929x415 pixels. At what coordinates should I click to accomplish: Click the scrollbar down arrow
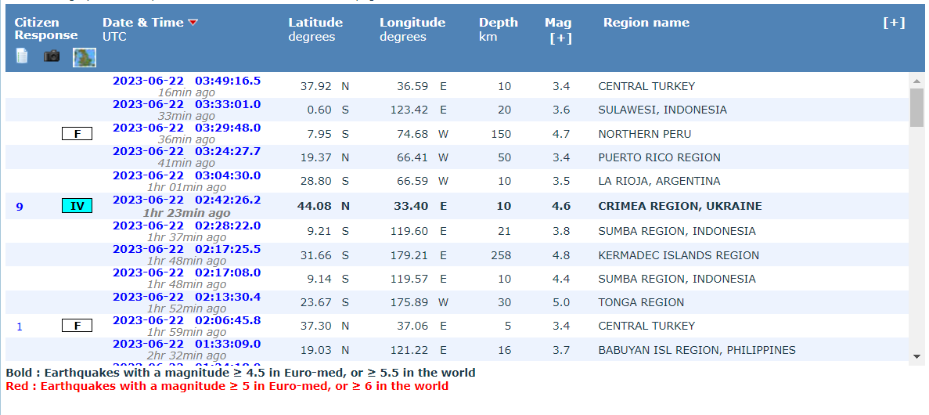coord(917,356)
